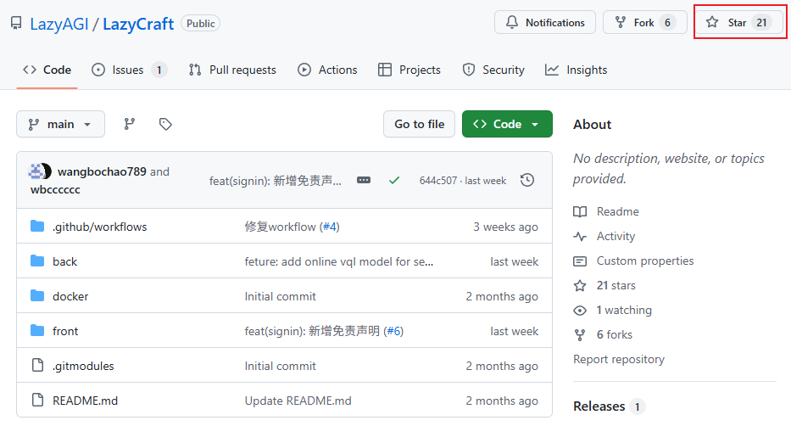Open commit hash 644c507
Screen dimensions: 791x426
point(437,181)
